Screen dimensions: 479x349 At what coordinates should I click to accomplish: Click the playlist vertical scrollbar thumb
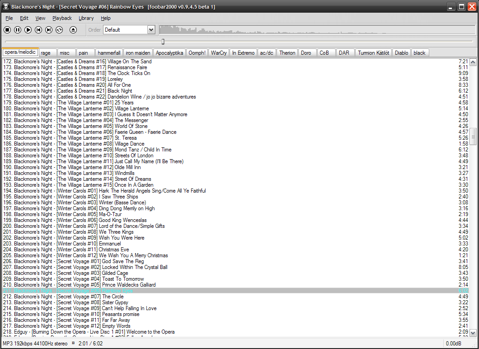click(473, 137)
